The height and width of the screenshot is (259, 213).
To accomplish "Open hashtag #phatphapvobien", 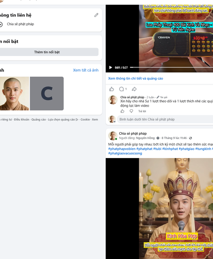I will tap(122, 149).
